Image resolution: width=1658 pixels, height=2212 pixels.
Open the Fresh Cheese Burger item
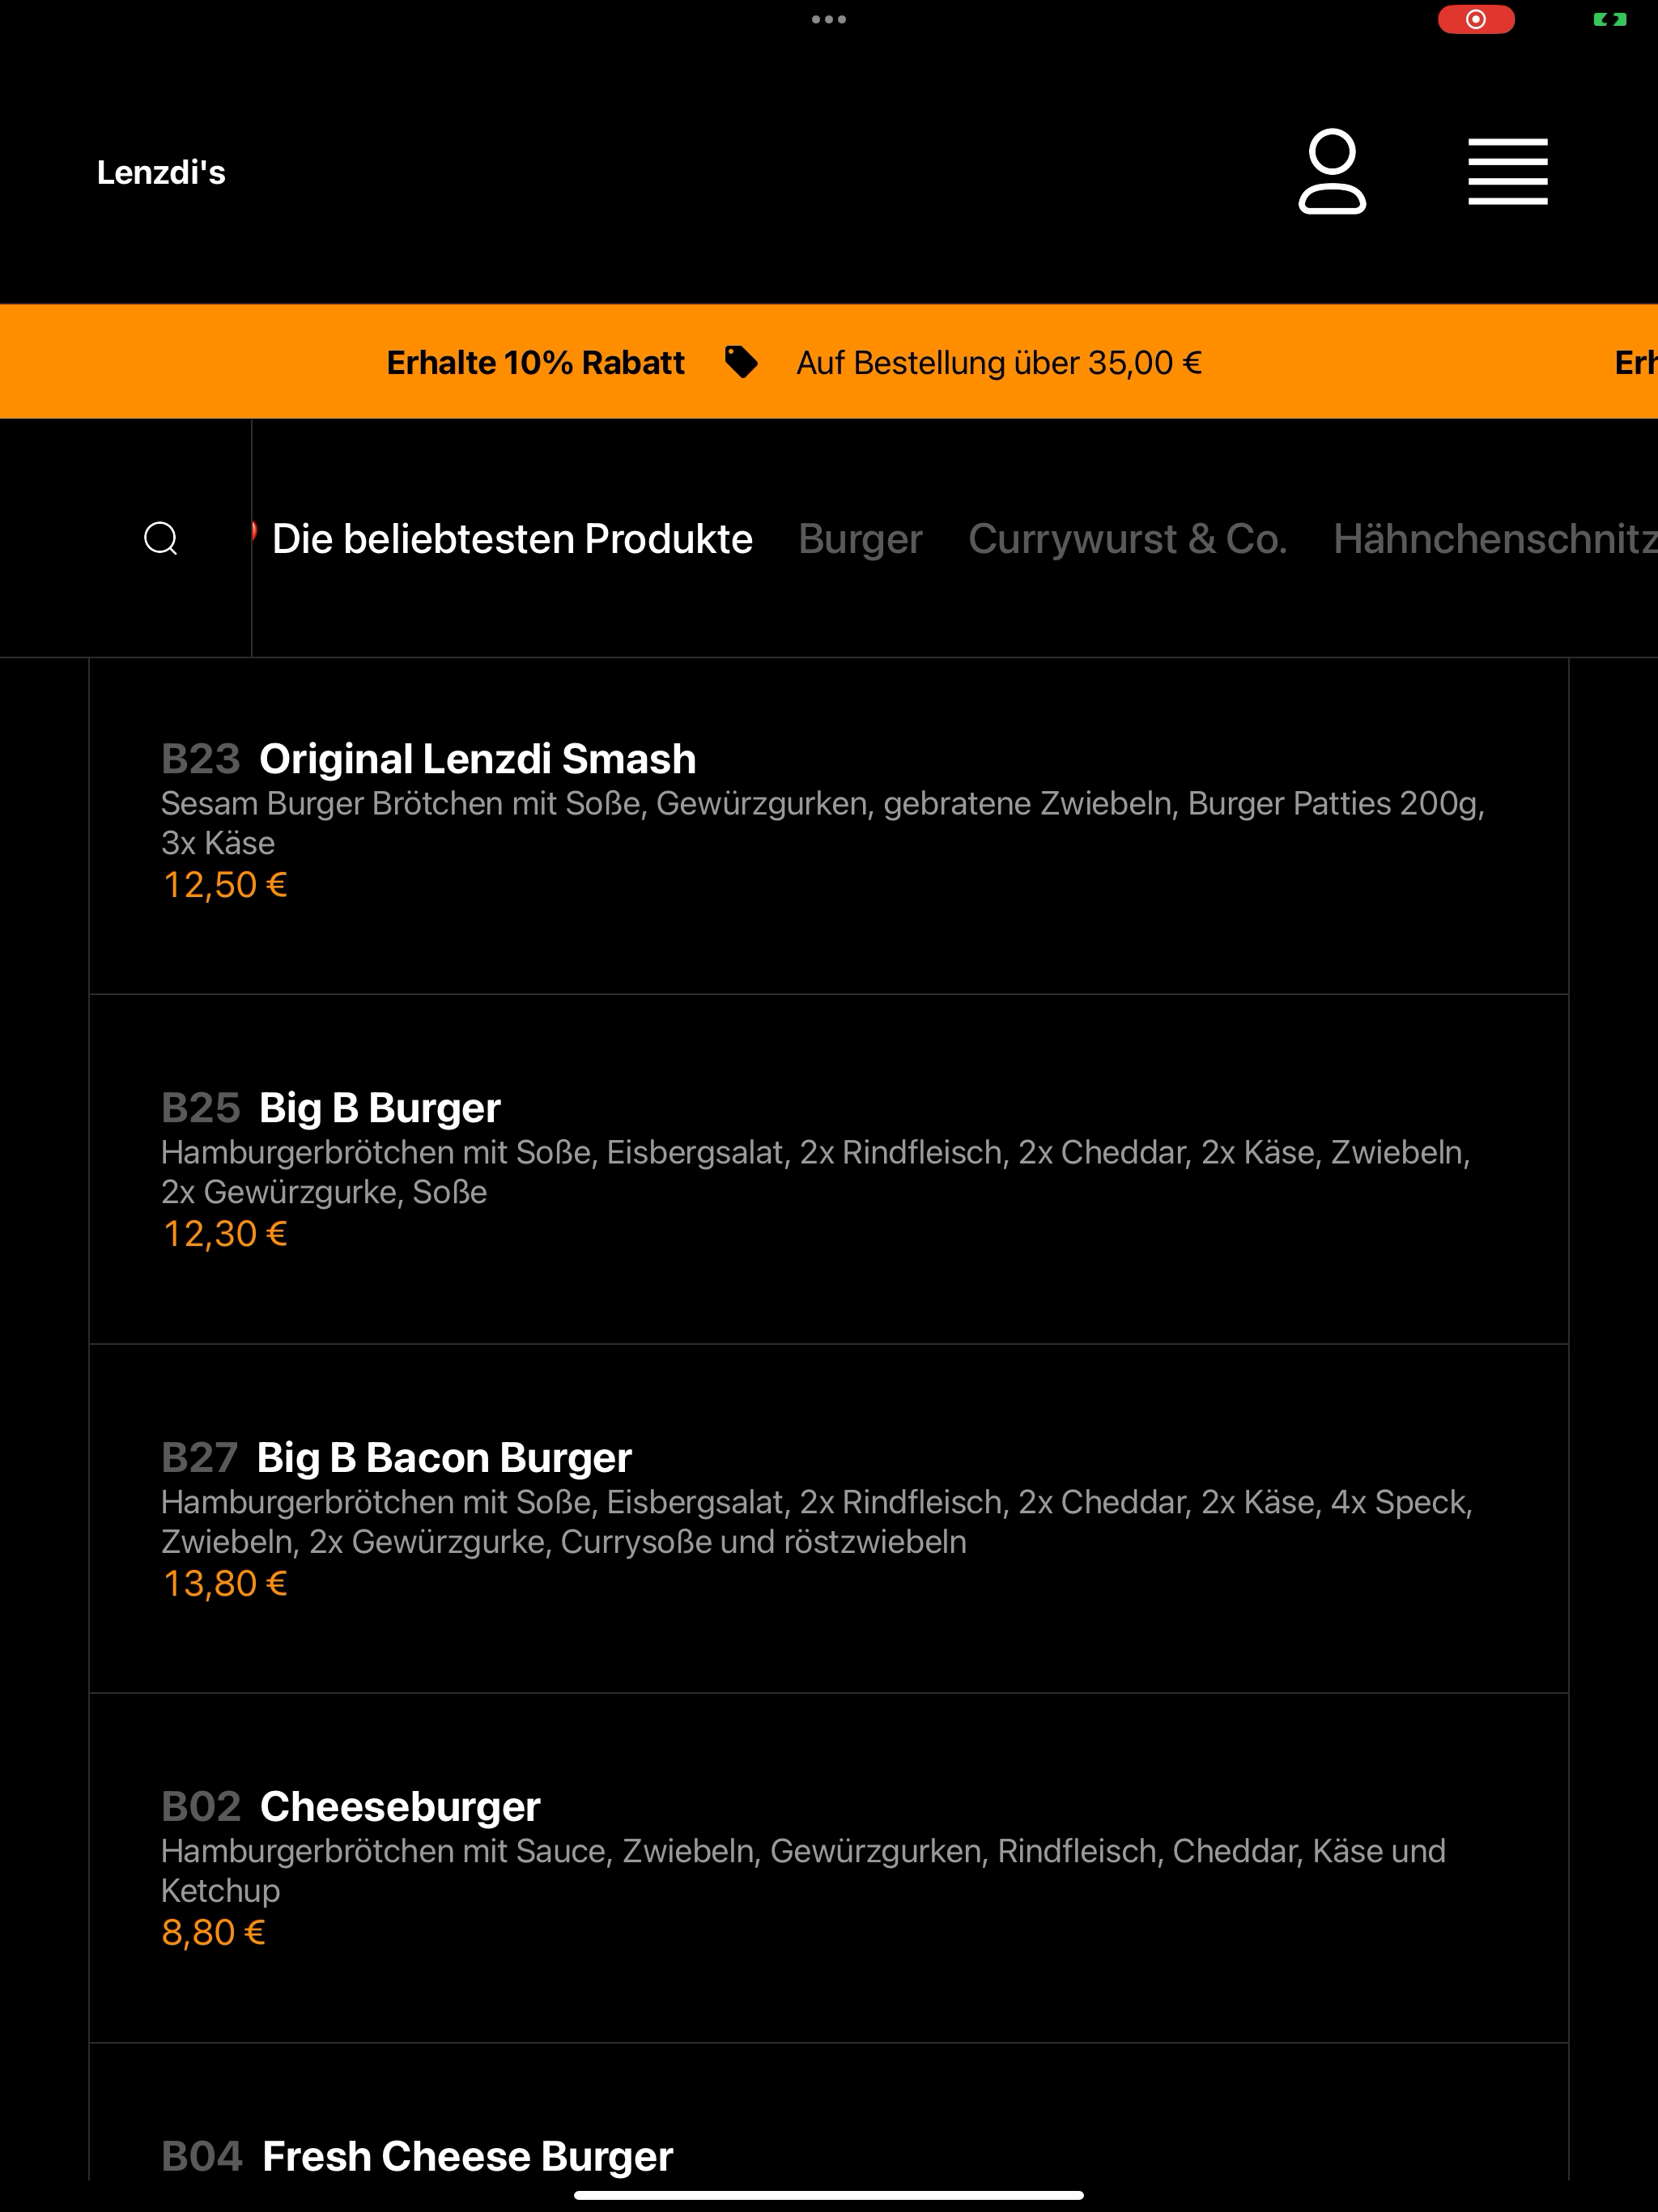point(829,2112)
